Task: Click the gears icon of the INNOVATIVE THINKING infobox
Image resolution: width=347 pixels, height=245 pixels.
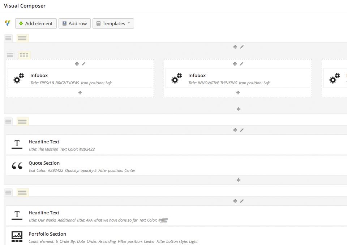Action: pyautogui.click(x=177, y=78)
